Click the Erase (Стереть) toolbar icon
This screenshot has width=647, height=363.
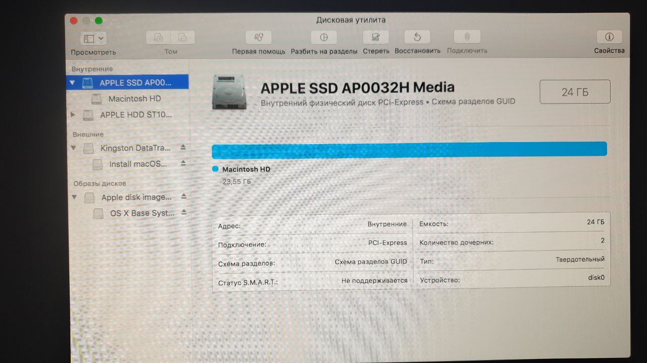click(x=376, y=37)
